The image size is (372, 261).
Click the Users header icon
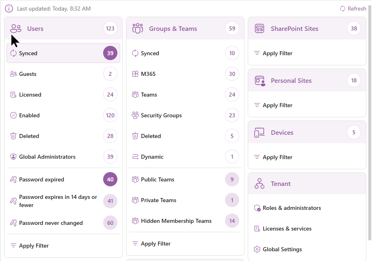(x=16, y=28)
